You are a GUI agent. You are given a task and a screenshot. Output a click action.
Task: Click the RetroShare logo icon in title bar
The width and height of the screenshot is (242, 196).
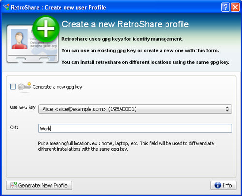6,7
